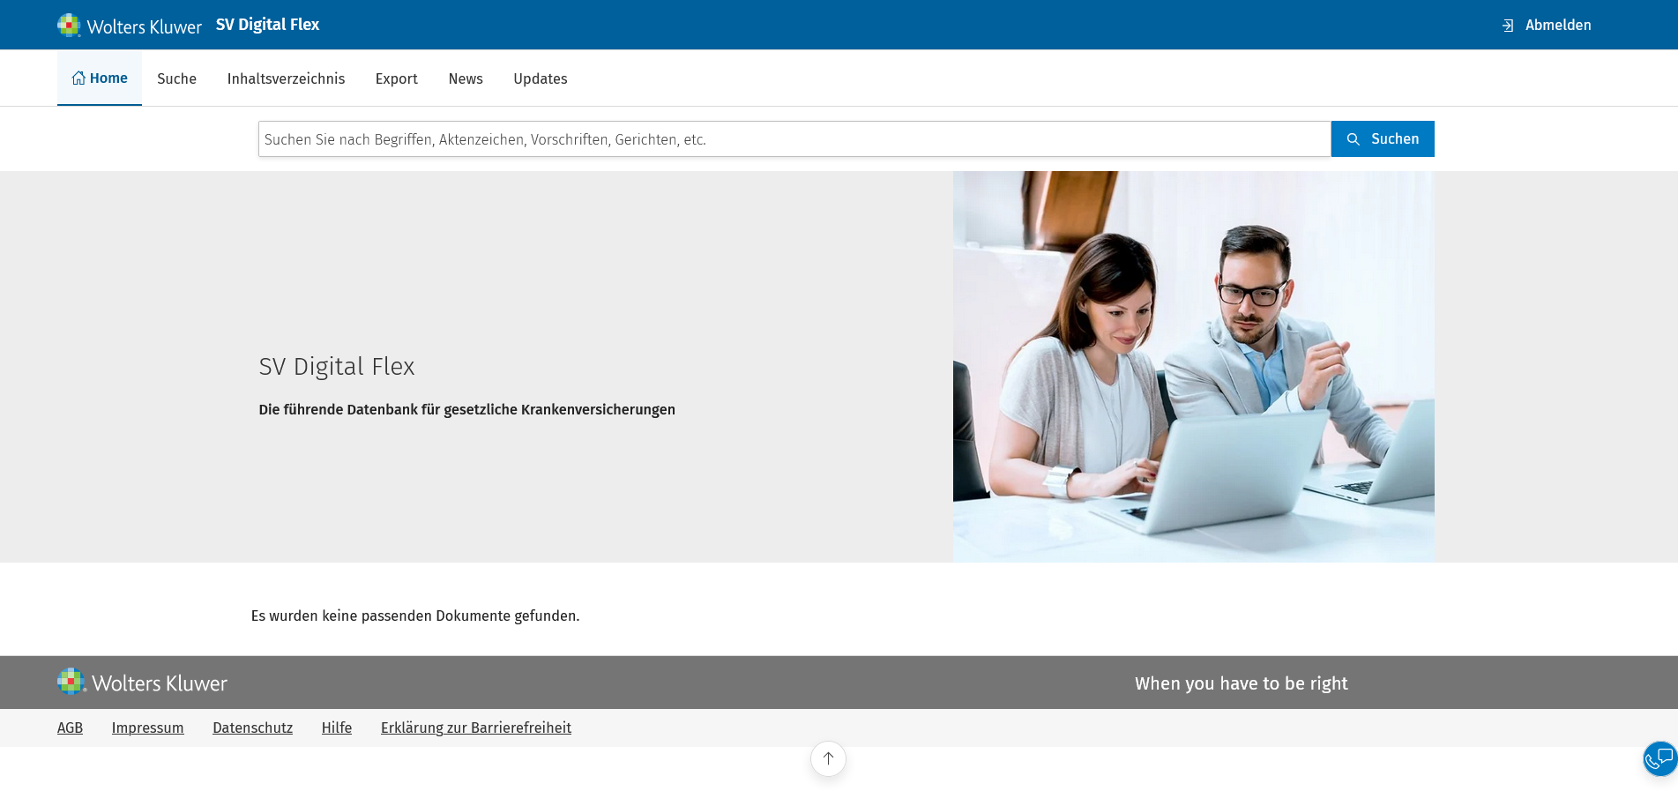The width and height of the screenshot is (1678, 791).
Task: Click the Home house icon
Action: (x=78, y=78)
